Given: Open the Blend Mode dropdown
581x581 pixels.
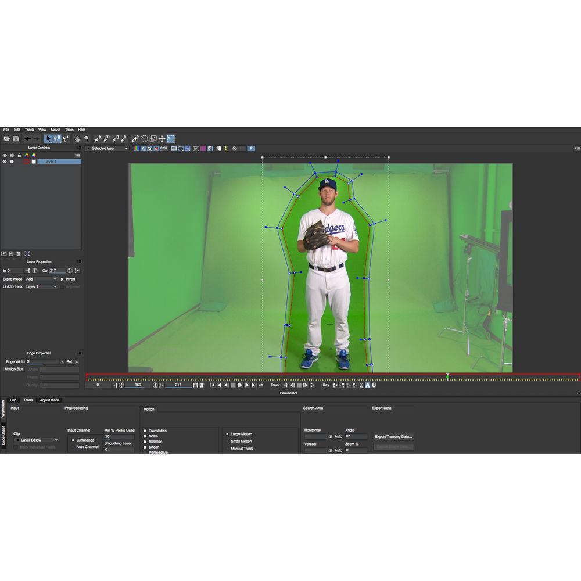Looking at the screenshot, I should [x=41, y=279].
